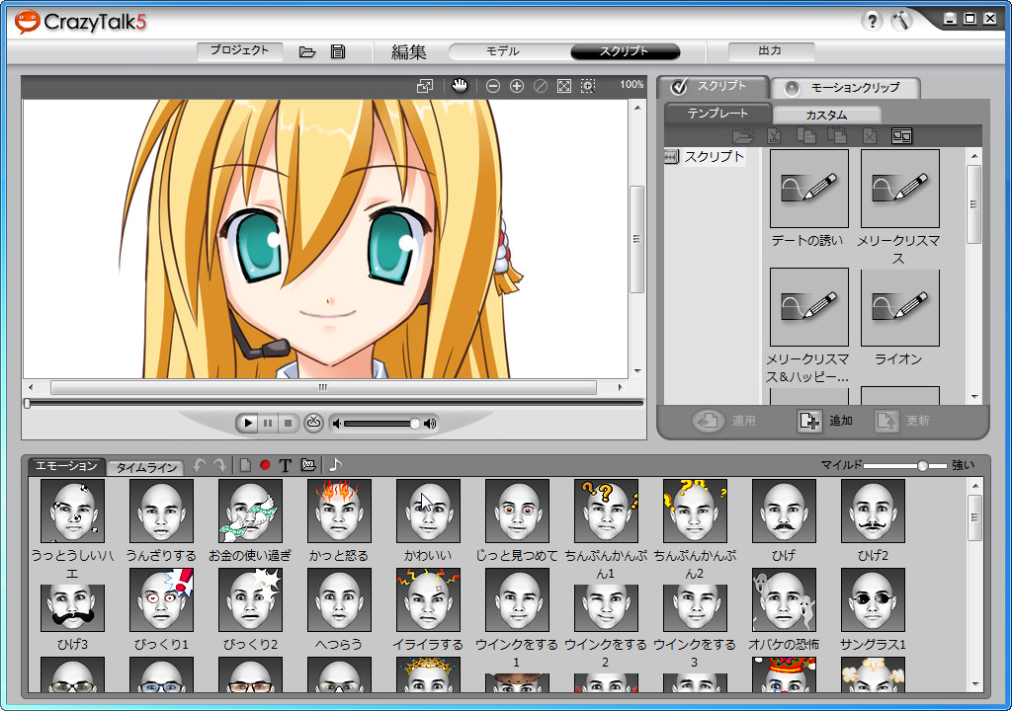Select the テンプレート tab

717,114
